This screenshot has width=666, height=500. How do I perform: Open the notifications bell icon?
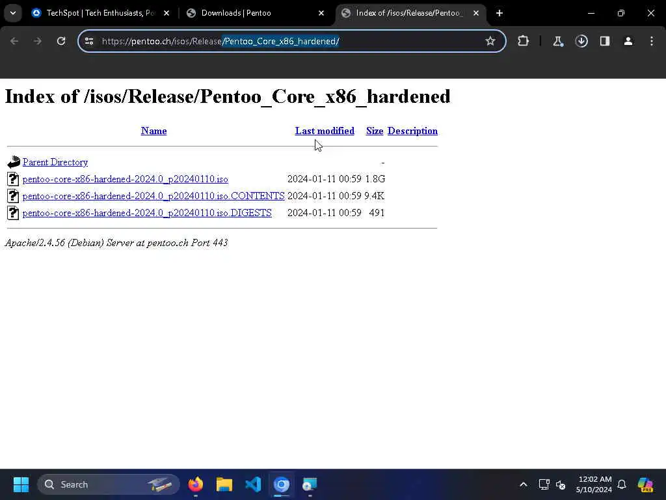(x=622, y=484)
